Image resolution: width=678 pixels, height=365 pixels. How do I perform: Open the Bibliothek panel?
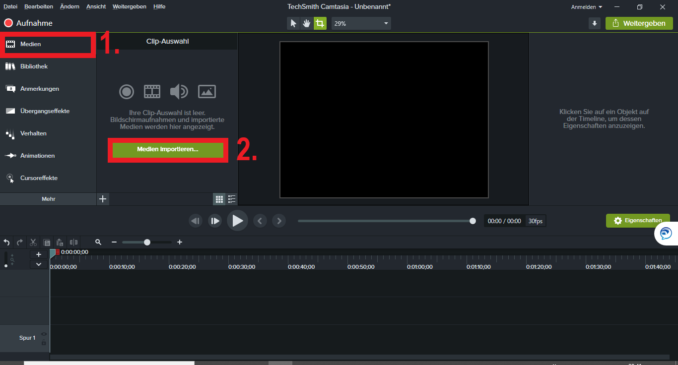(48, 66)
